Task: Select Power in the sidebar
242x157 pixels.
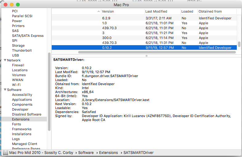Action: click(17, 21)
